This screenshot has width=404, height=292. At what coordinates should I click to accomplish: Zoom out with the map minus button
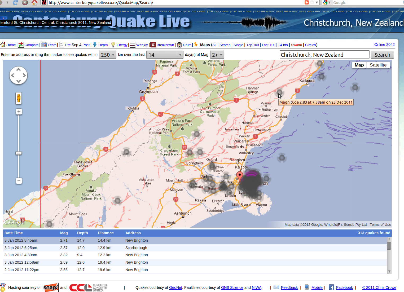(19, 181)
